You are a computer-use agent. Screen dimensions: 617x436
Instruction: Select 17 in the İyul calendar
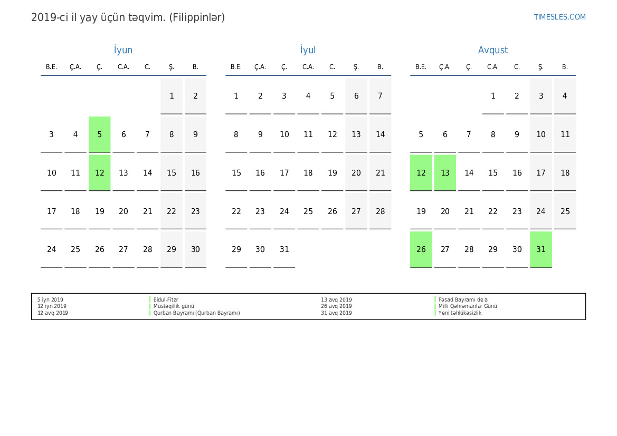click(x=284, y=173)
